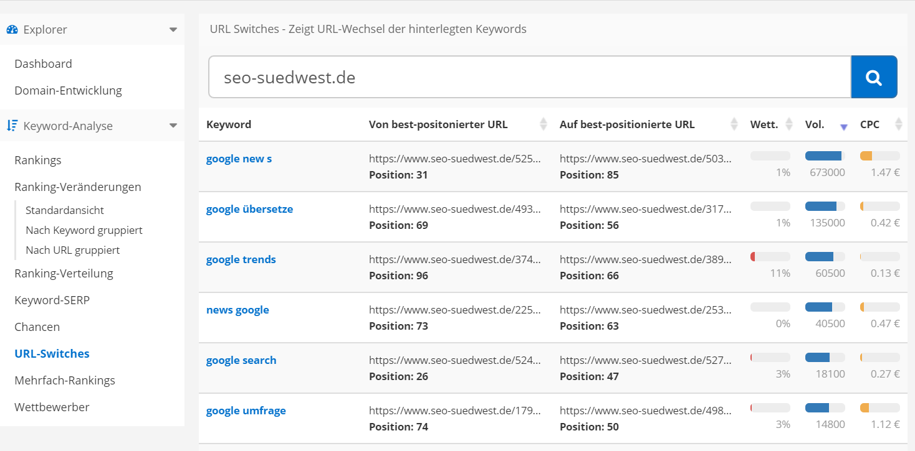Click sort arrows on Auf best-positionierte URL

pyautogui.click(x=732, y=124)
